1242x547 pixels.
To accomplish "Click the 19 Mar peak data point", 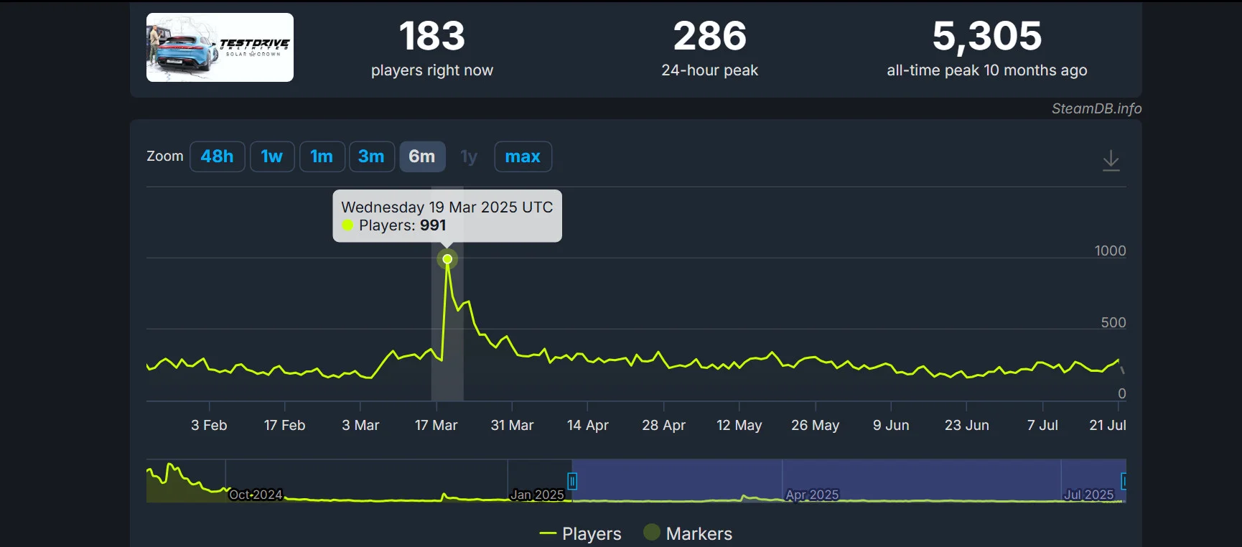I will (x=447, y=259).
